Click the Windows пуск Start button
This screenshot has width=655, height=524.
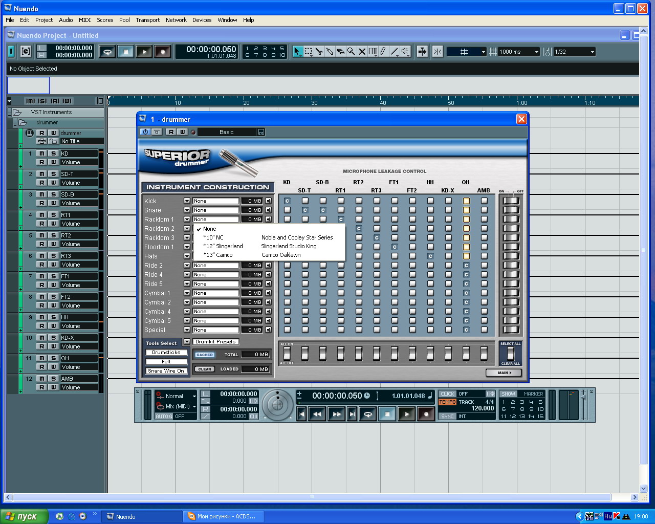pos(24,516)
